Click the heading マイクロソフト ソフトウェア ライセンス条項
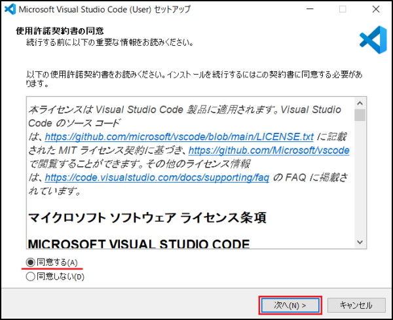Screen dimensions: 393x320 coord(147,218)
